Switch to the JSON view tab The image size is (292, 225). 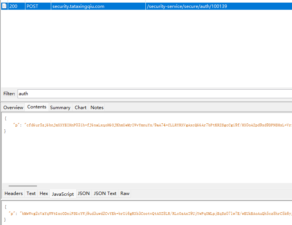pyautogui.click(x=84, y=193)
